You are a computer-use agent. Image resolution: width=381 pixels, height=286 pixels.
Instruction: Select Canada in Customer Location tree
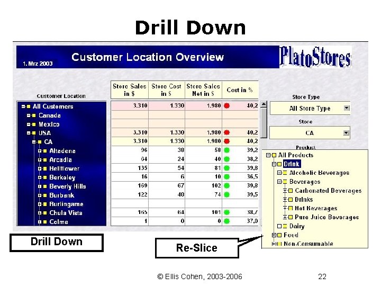[x=50, y=115]
